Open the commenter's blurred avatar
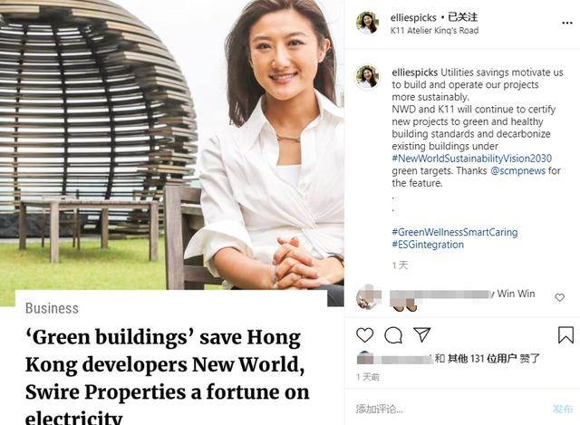This screenshot has width=580, height=425. click(x=369, y=296)
